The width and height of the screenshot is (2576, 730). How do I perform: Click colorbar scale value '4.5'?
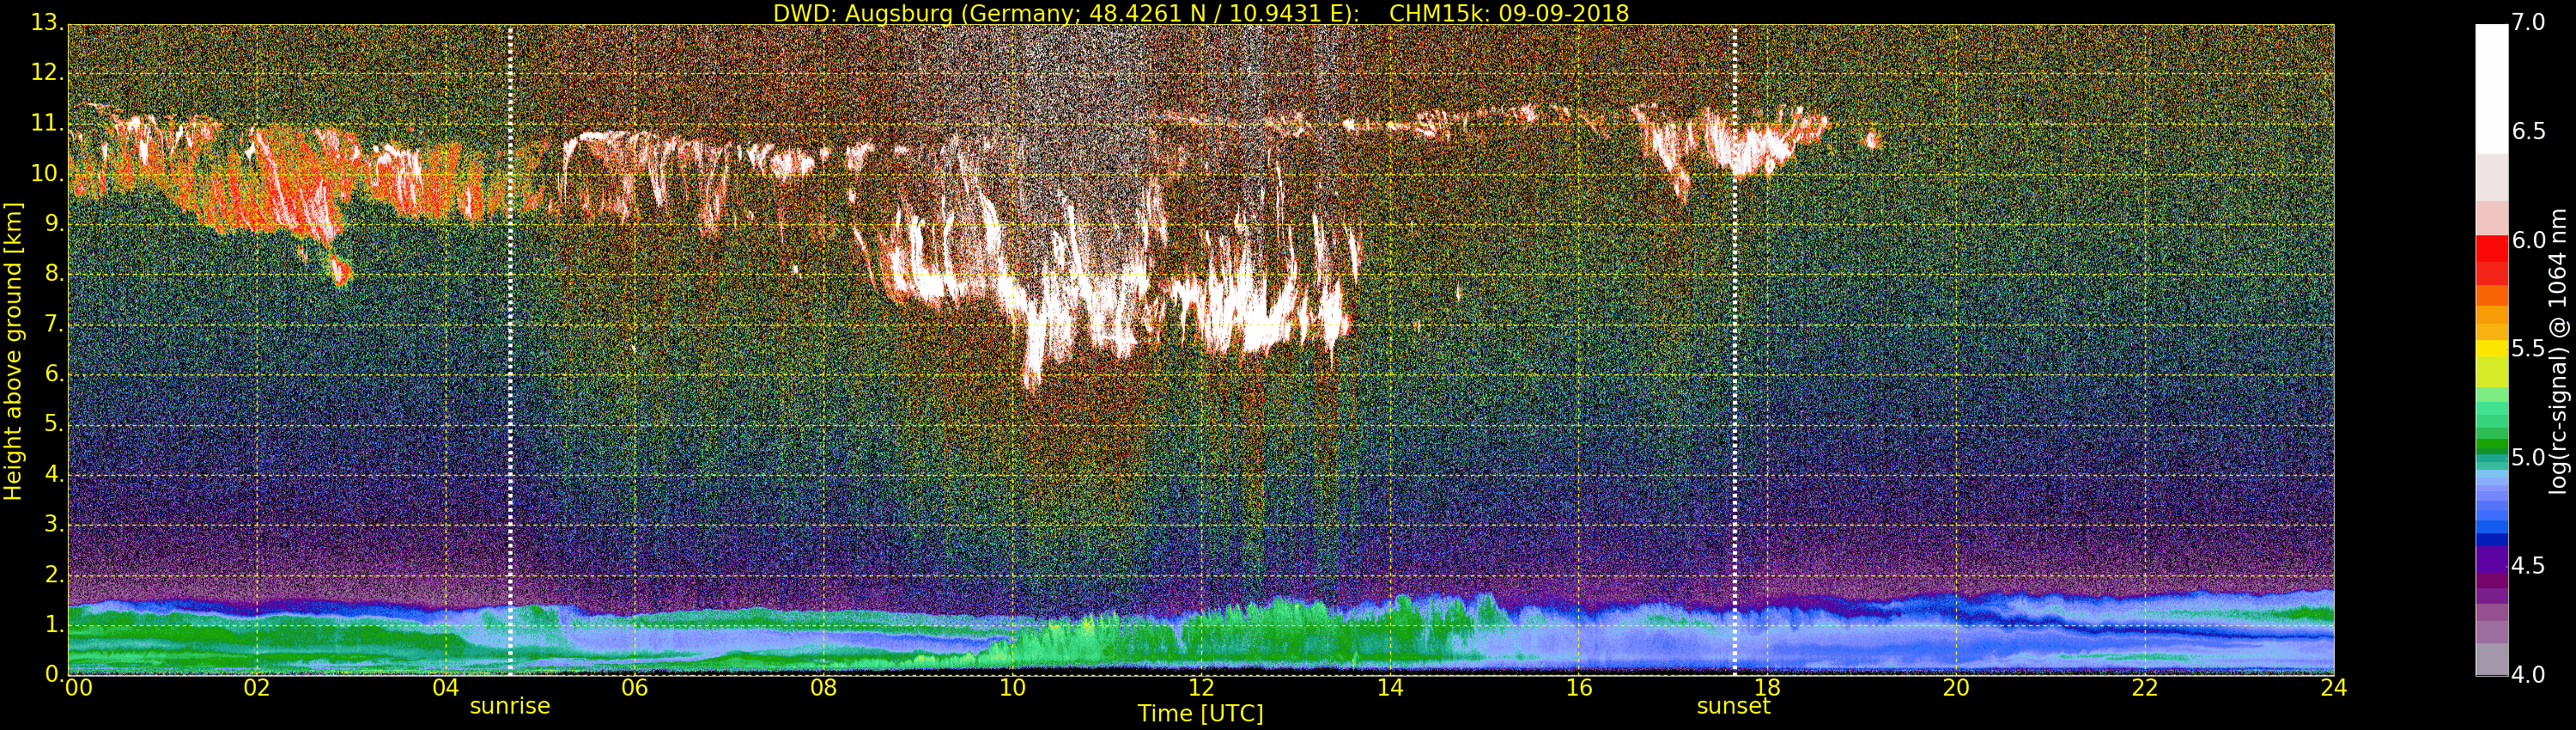[2529, 566]
